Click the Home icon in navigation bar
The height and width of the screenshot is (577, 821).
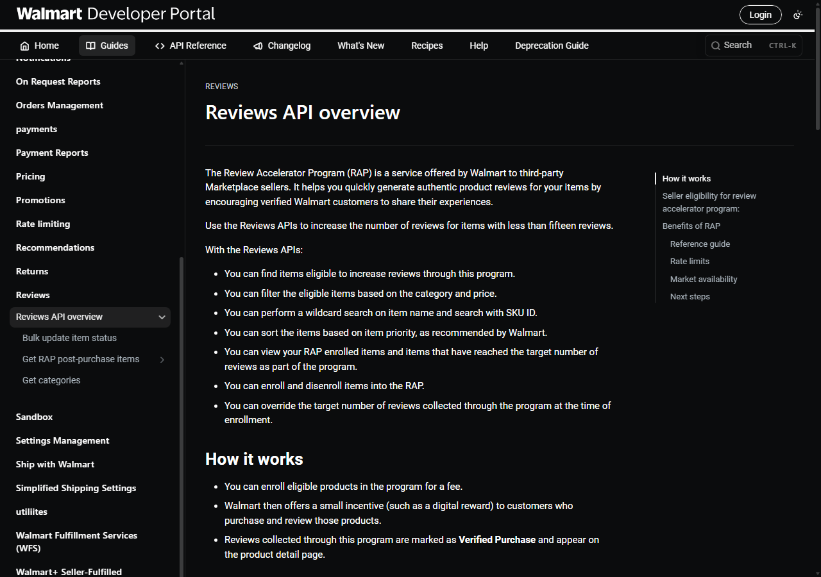coord(24,46)
